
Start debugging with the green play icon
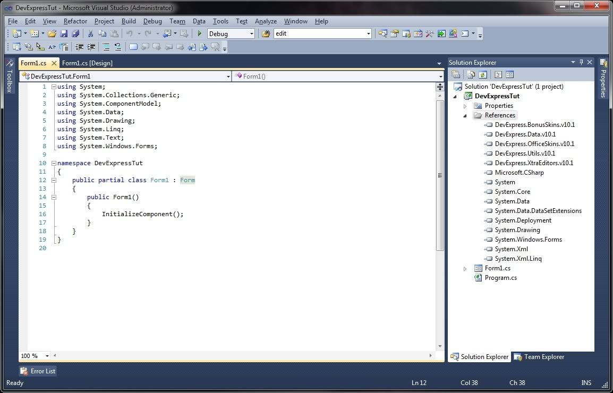pyautogui.click(x=200, y=33)
